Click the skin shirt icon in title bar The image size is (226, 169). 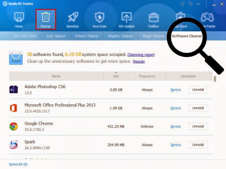(x=182, y=4)
